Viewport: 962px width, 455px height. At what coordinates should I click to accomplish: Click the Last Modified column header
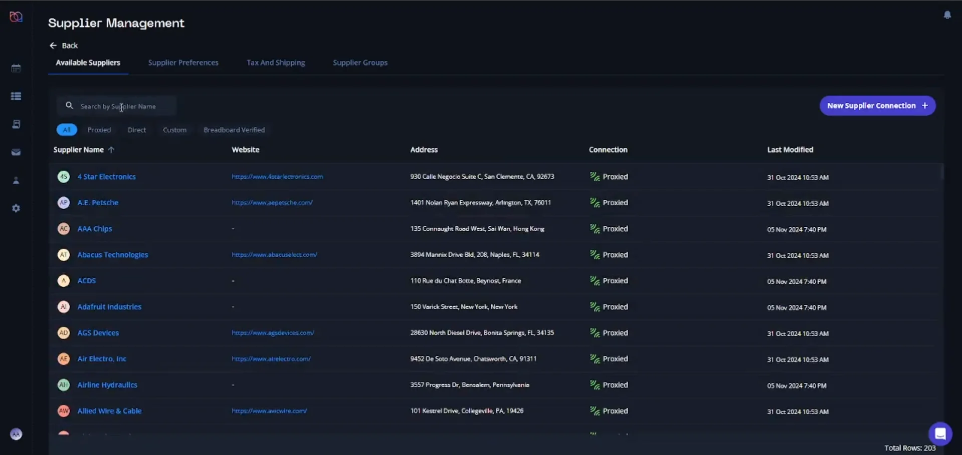[x=790, y=150]
